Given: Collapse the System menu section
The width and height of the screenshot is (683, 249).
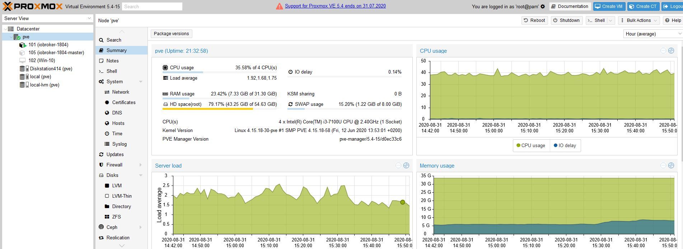Looking at the screenshot, I should tap(141, 82).
